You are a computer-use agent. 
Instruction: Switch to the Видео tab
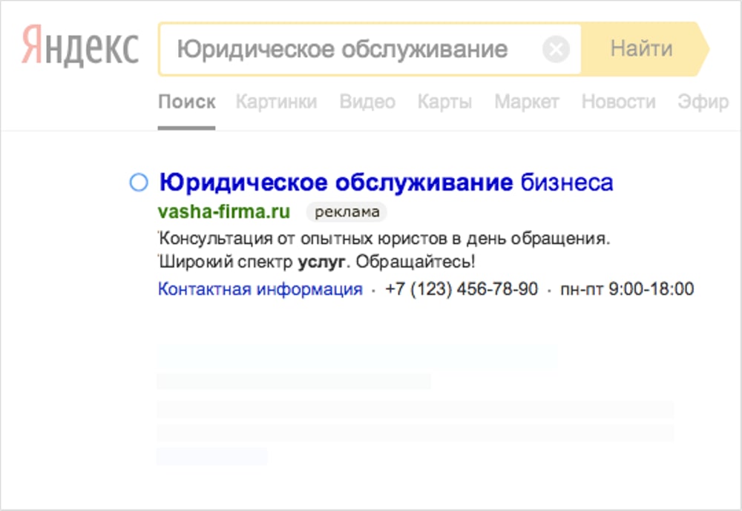coord(368,102)
